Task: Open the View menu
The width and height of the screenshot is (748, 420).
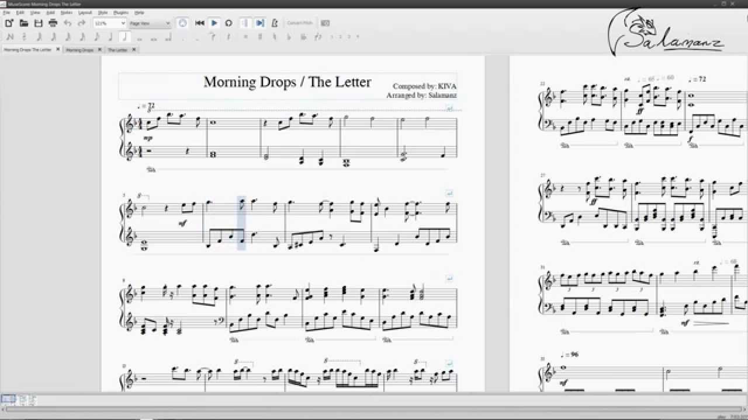Action: [35, 12]
